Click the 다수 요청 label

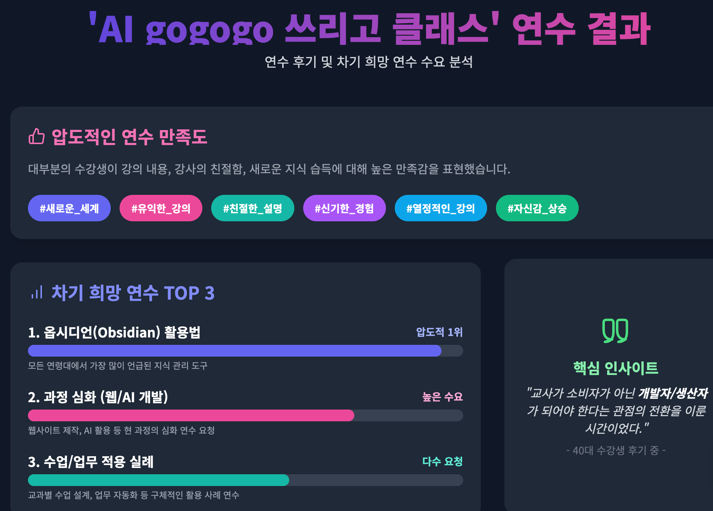pos(443,461)
